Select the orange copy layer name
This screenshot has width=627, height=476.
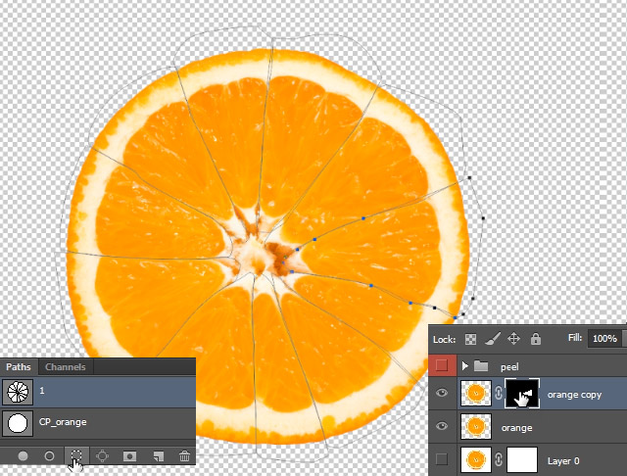574,395
